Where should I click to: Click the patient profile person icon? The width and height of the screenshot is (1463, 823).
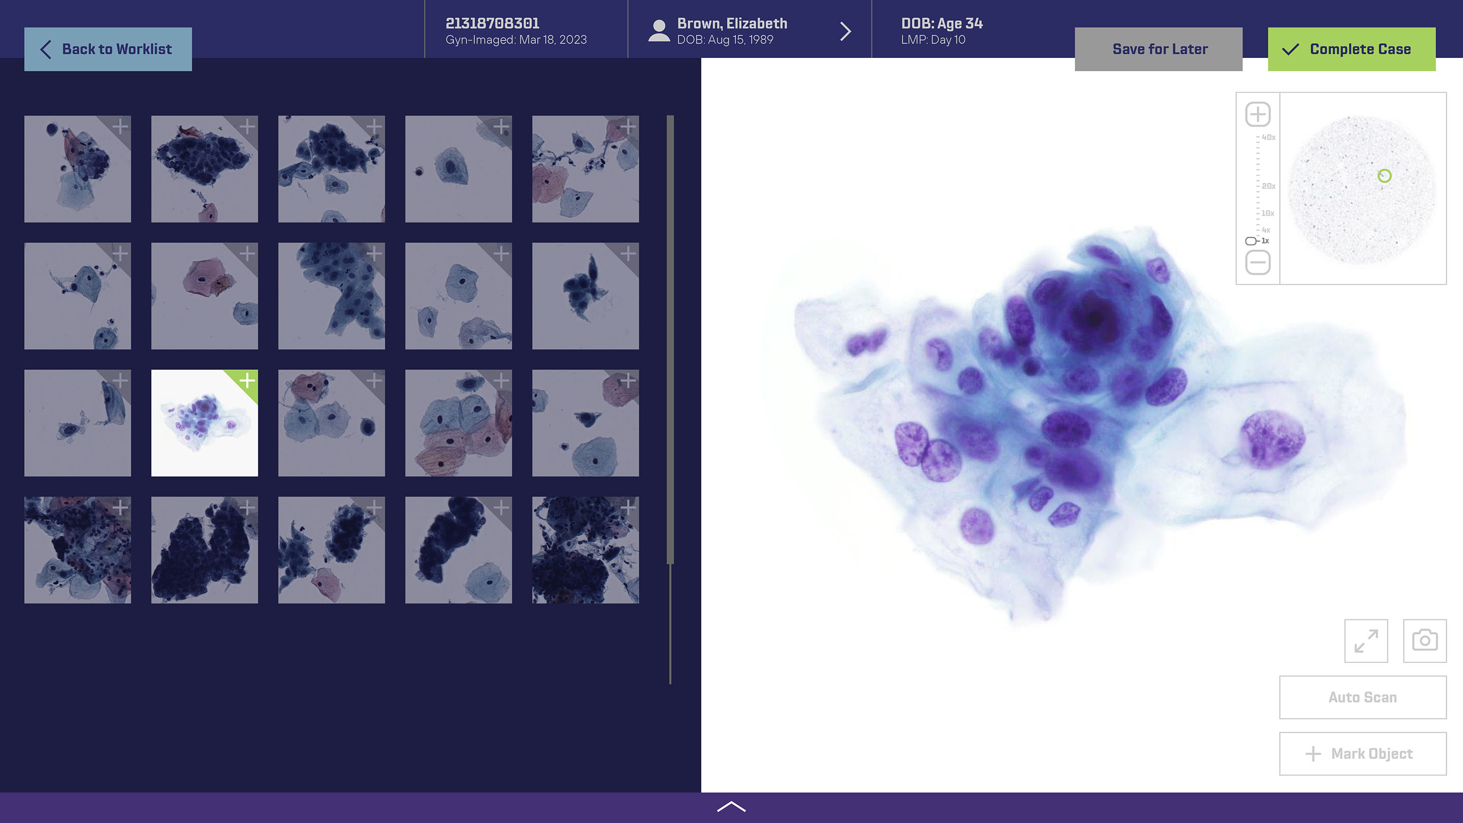click(x=659, y=30)
